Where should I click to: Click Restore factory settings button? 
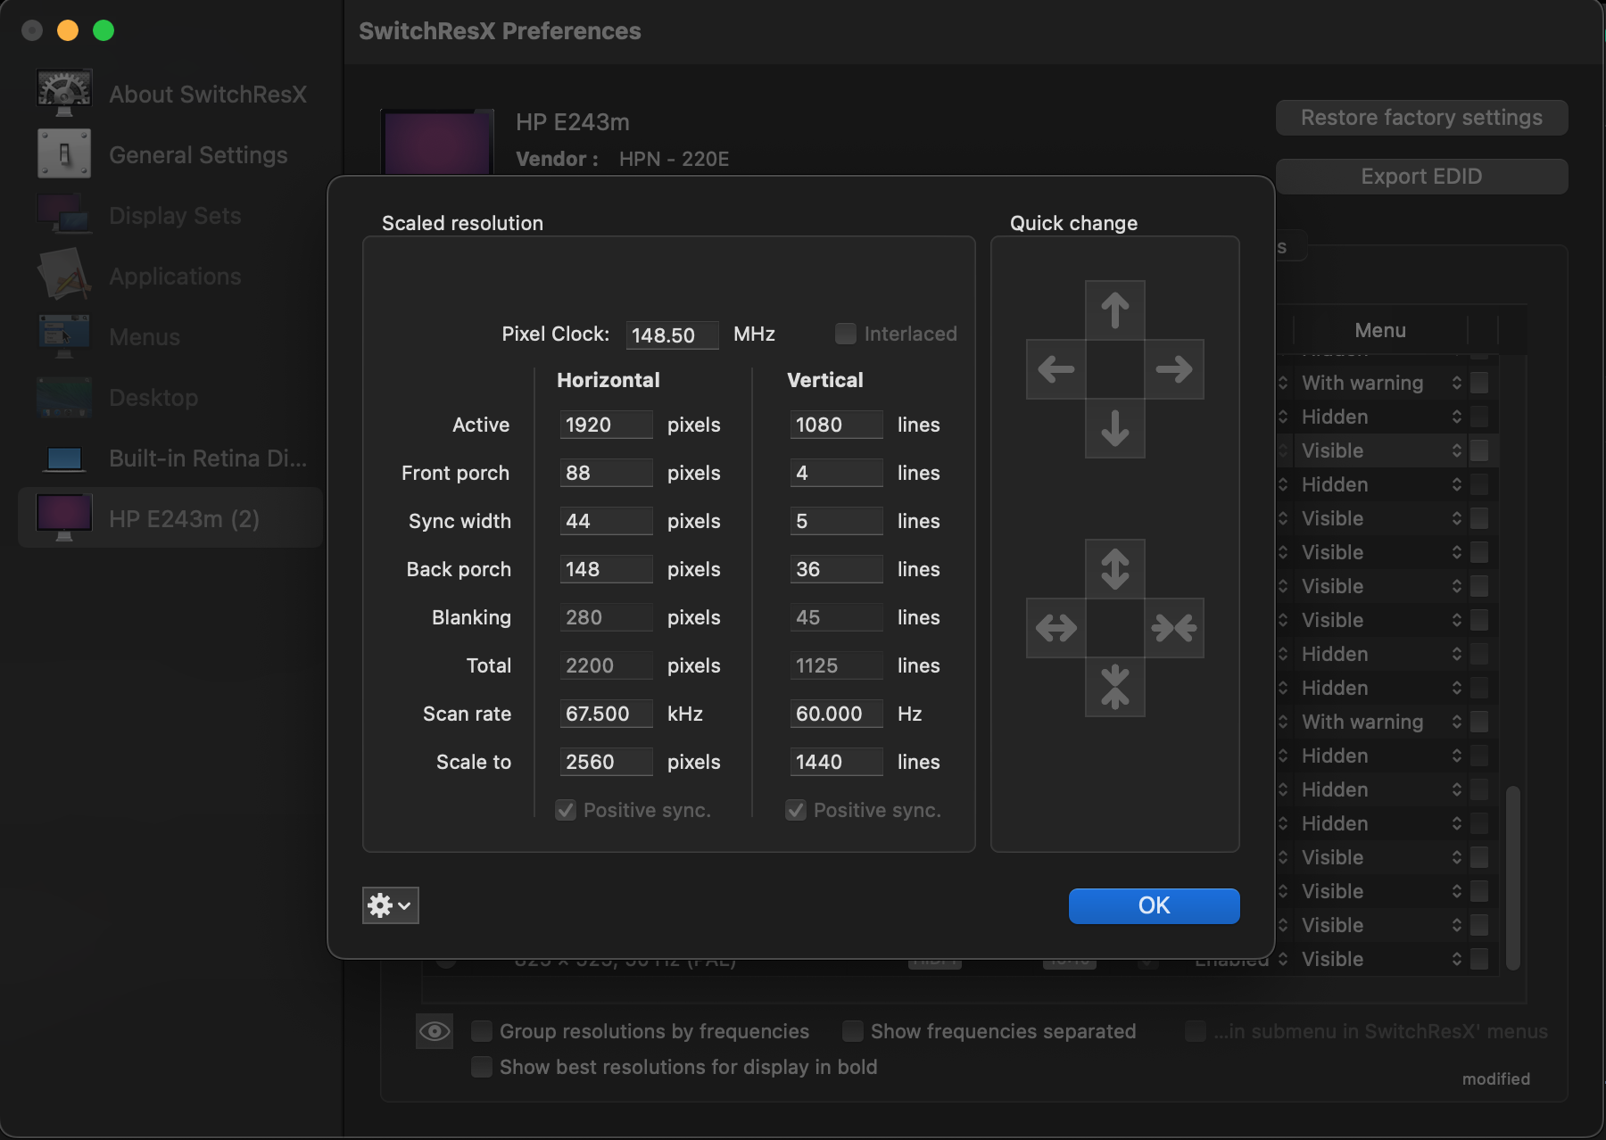point(1421,118)
